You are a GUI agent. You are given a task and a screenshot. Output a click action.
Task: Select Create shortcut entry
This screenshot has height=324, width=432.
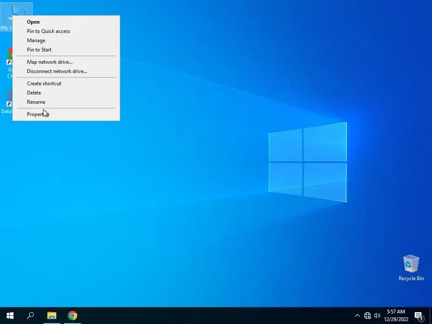[66, 84]
